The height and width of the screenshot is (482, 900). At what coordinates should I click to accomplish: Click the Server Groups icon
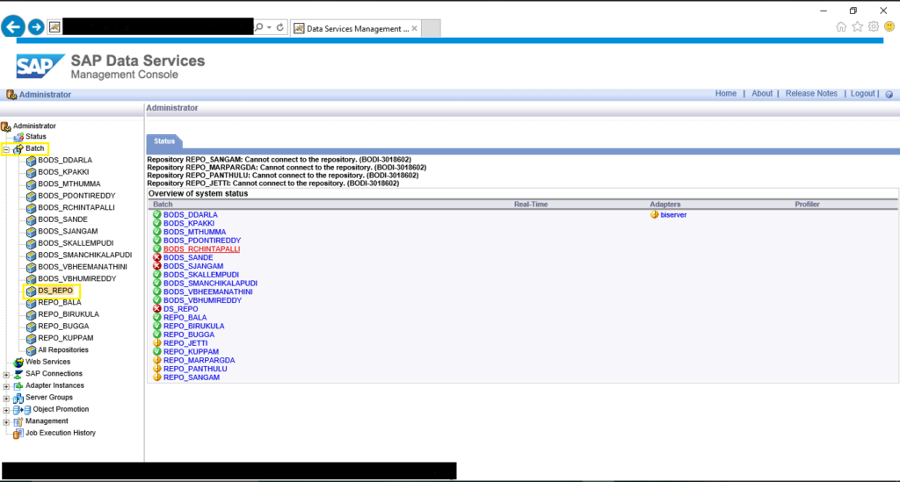pos(18,398)
